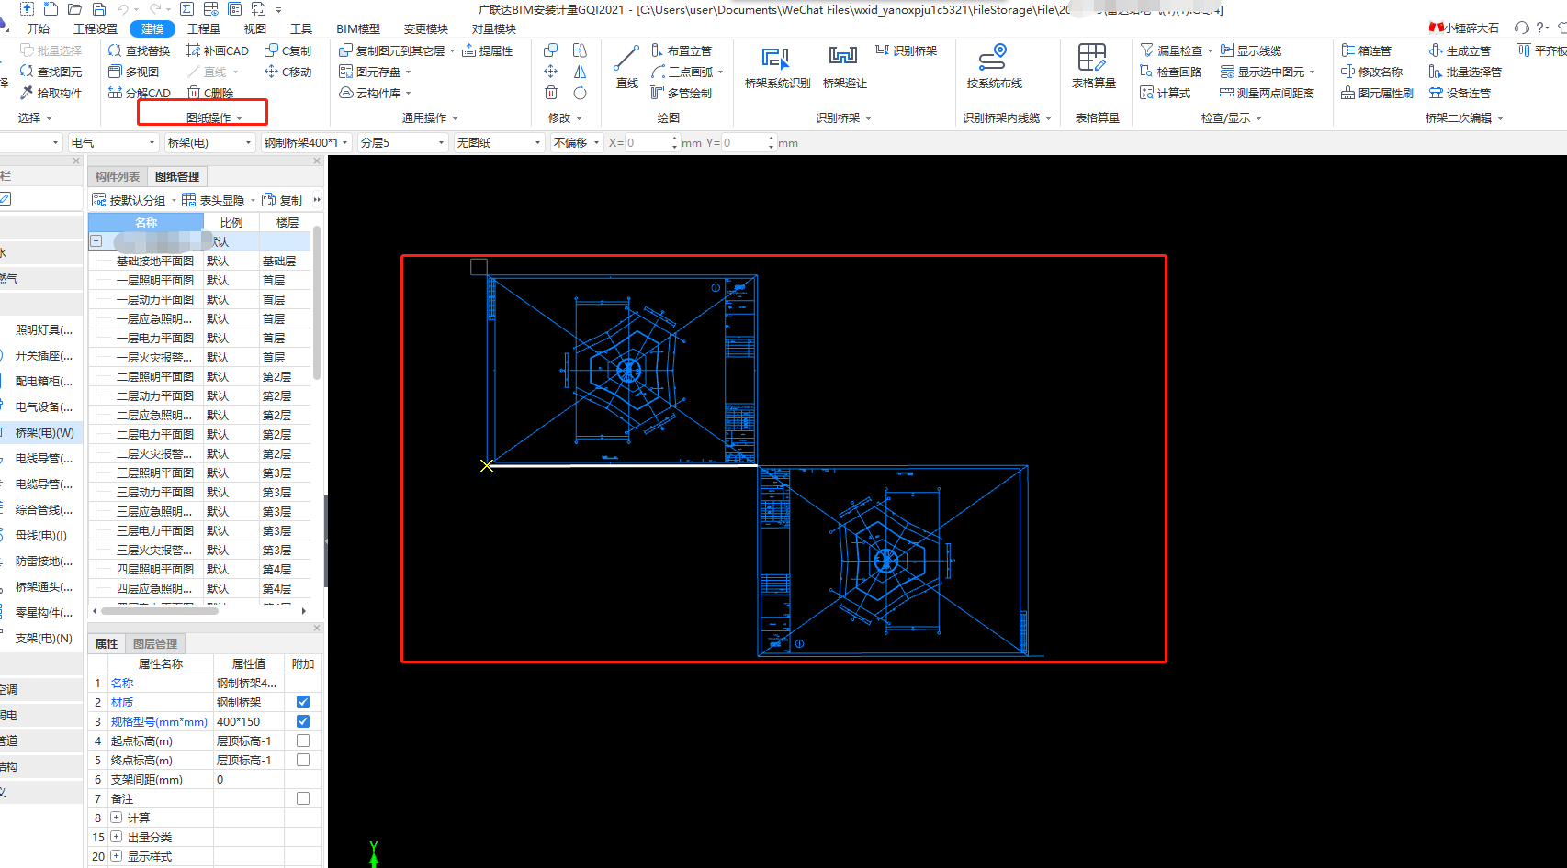Select the 直线 line drawing tool
Screen dimensions: 1567x868
[x=626, y=67]
